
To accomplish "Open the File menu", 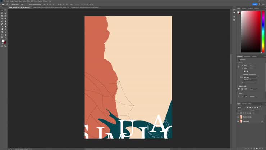I will (5, 1).
